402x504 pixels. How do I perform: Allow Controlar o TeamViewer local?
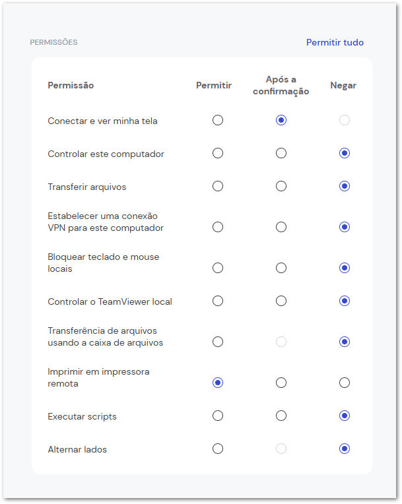point(218,301)
